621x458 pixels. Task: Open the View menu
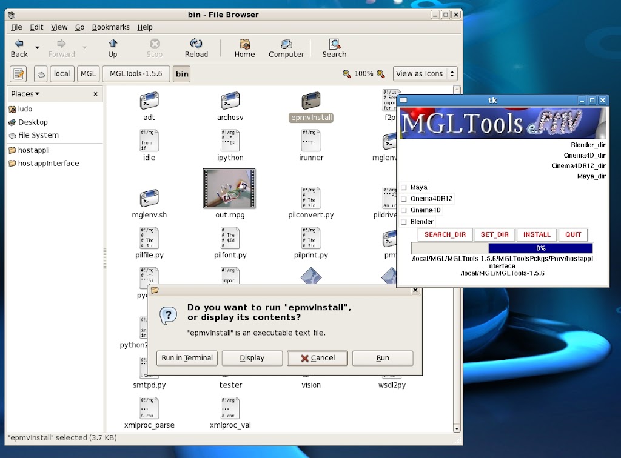pos(59,27)
